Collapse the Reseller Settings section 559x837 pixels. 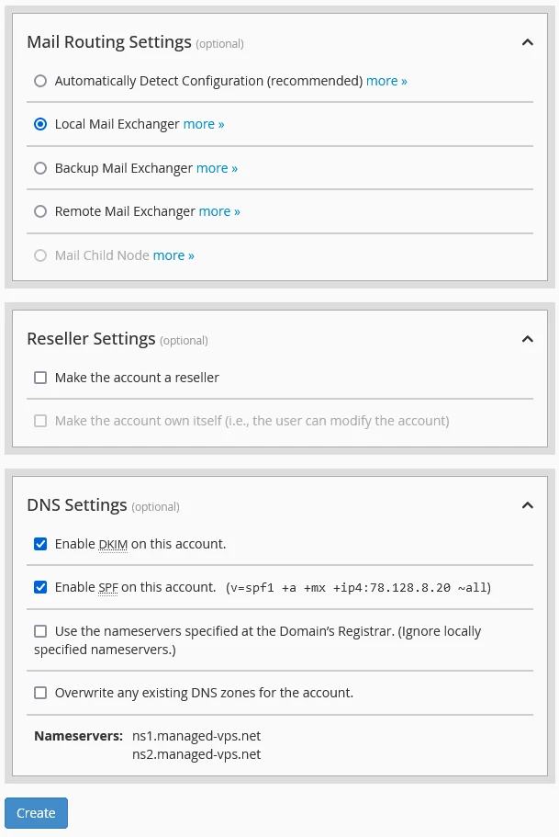pyautogui.click(x=528, y=339)
